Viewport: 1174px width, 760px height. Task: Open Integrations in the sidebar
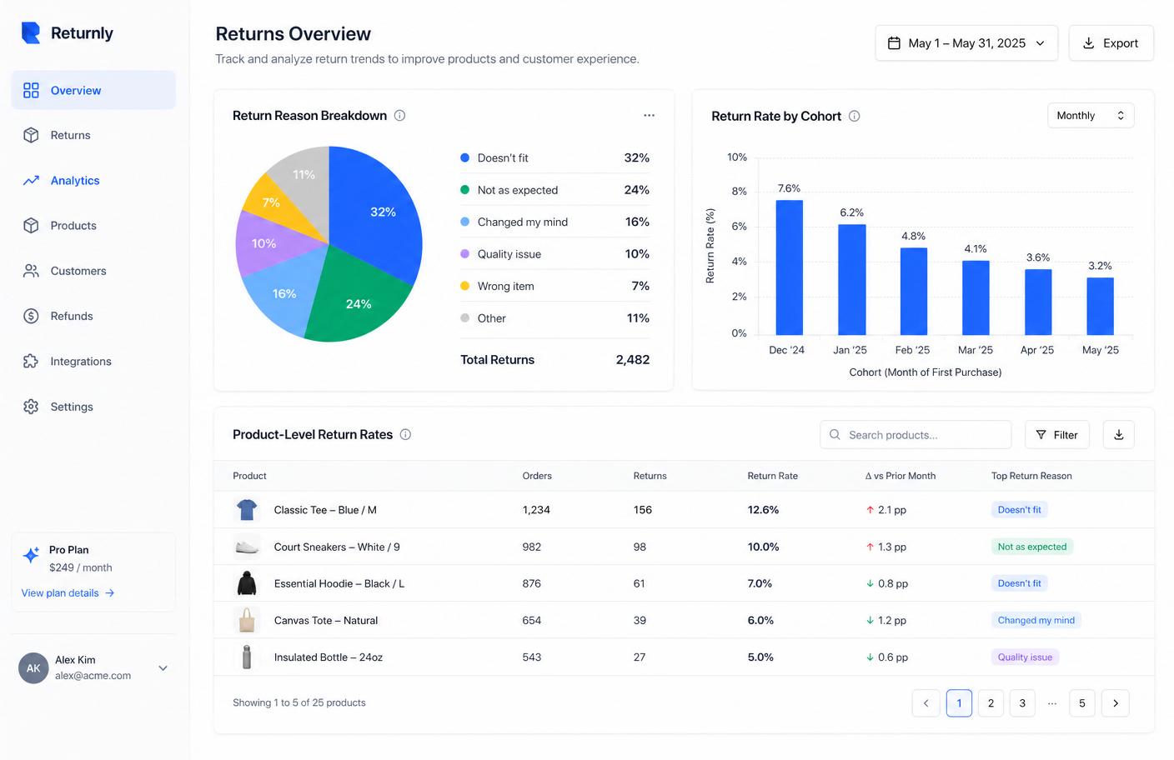(x=93, y=361)
